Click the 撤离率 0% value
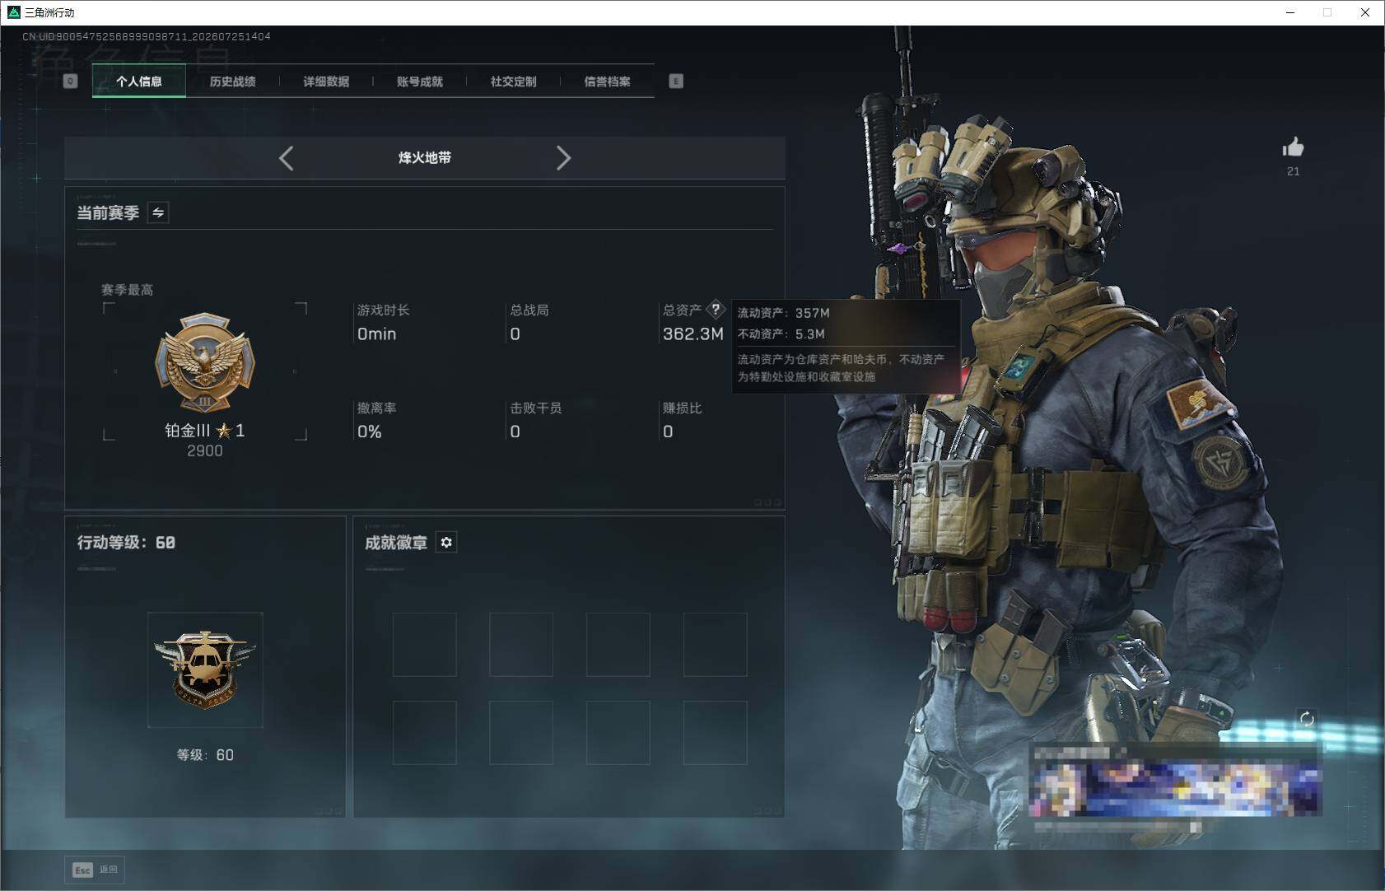This screenshot has width=1385, height=891. pos(369,432)
